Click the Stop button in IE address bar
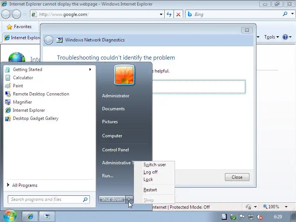This screenshot has width=296, height=222. (x=178, y=14)
